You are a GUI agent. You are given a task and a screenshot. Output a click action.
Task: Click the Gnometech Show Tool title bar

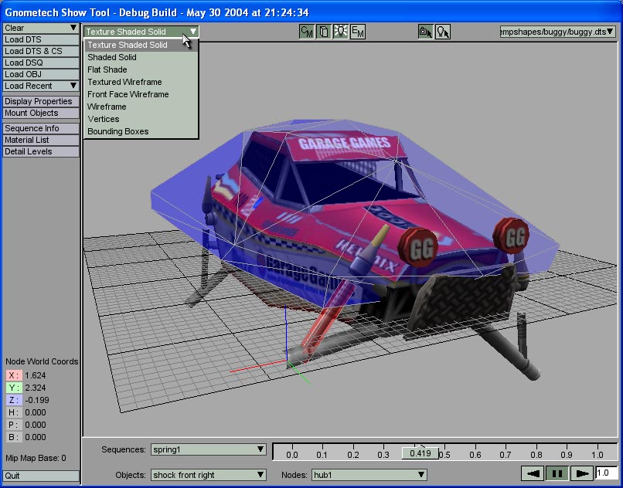tap(311, 12)
